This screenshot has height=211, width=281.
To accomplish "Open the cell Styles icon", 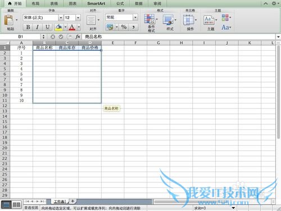I will [168, 20].
